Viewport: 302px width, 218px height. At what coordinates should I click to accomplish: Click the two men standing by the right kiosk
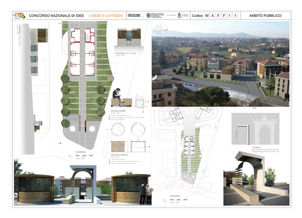click(146, 194)
